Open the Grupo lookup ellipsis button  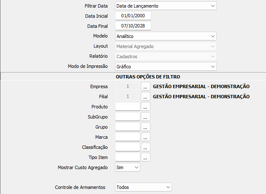(x=145, y=127)
